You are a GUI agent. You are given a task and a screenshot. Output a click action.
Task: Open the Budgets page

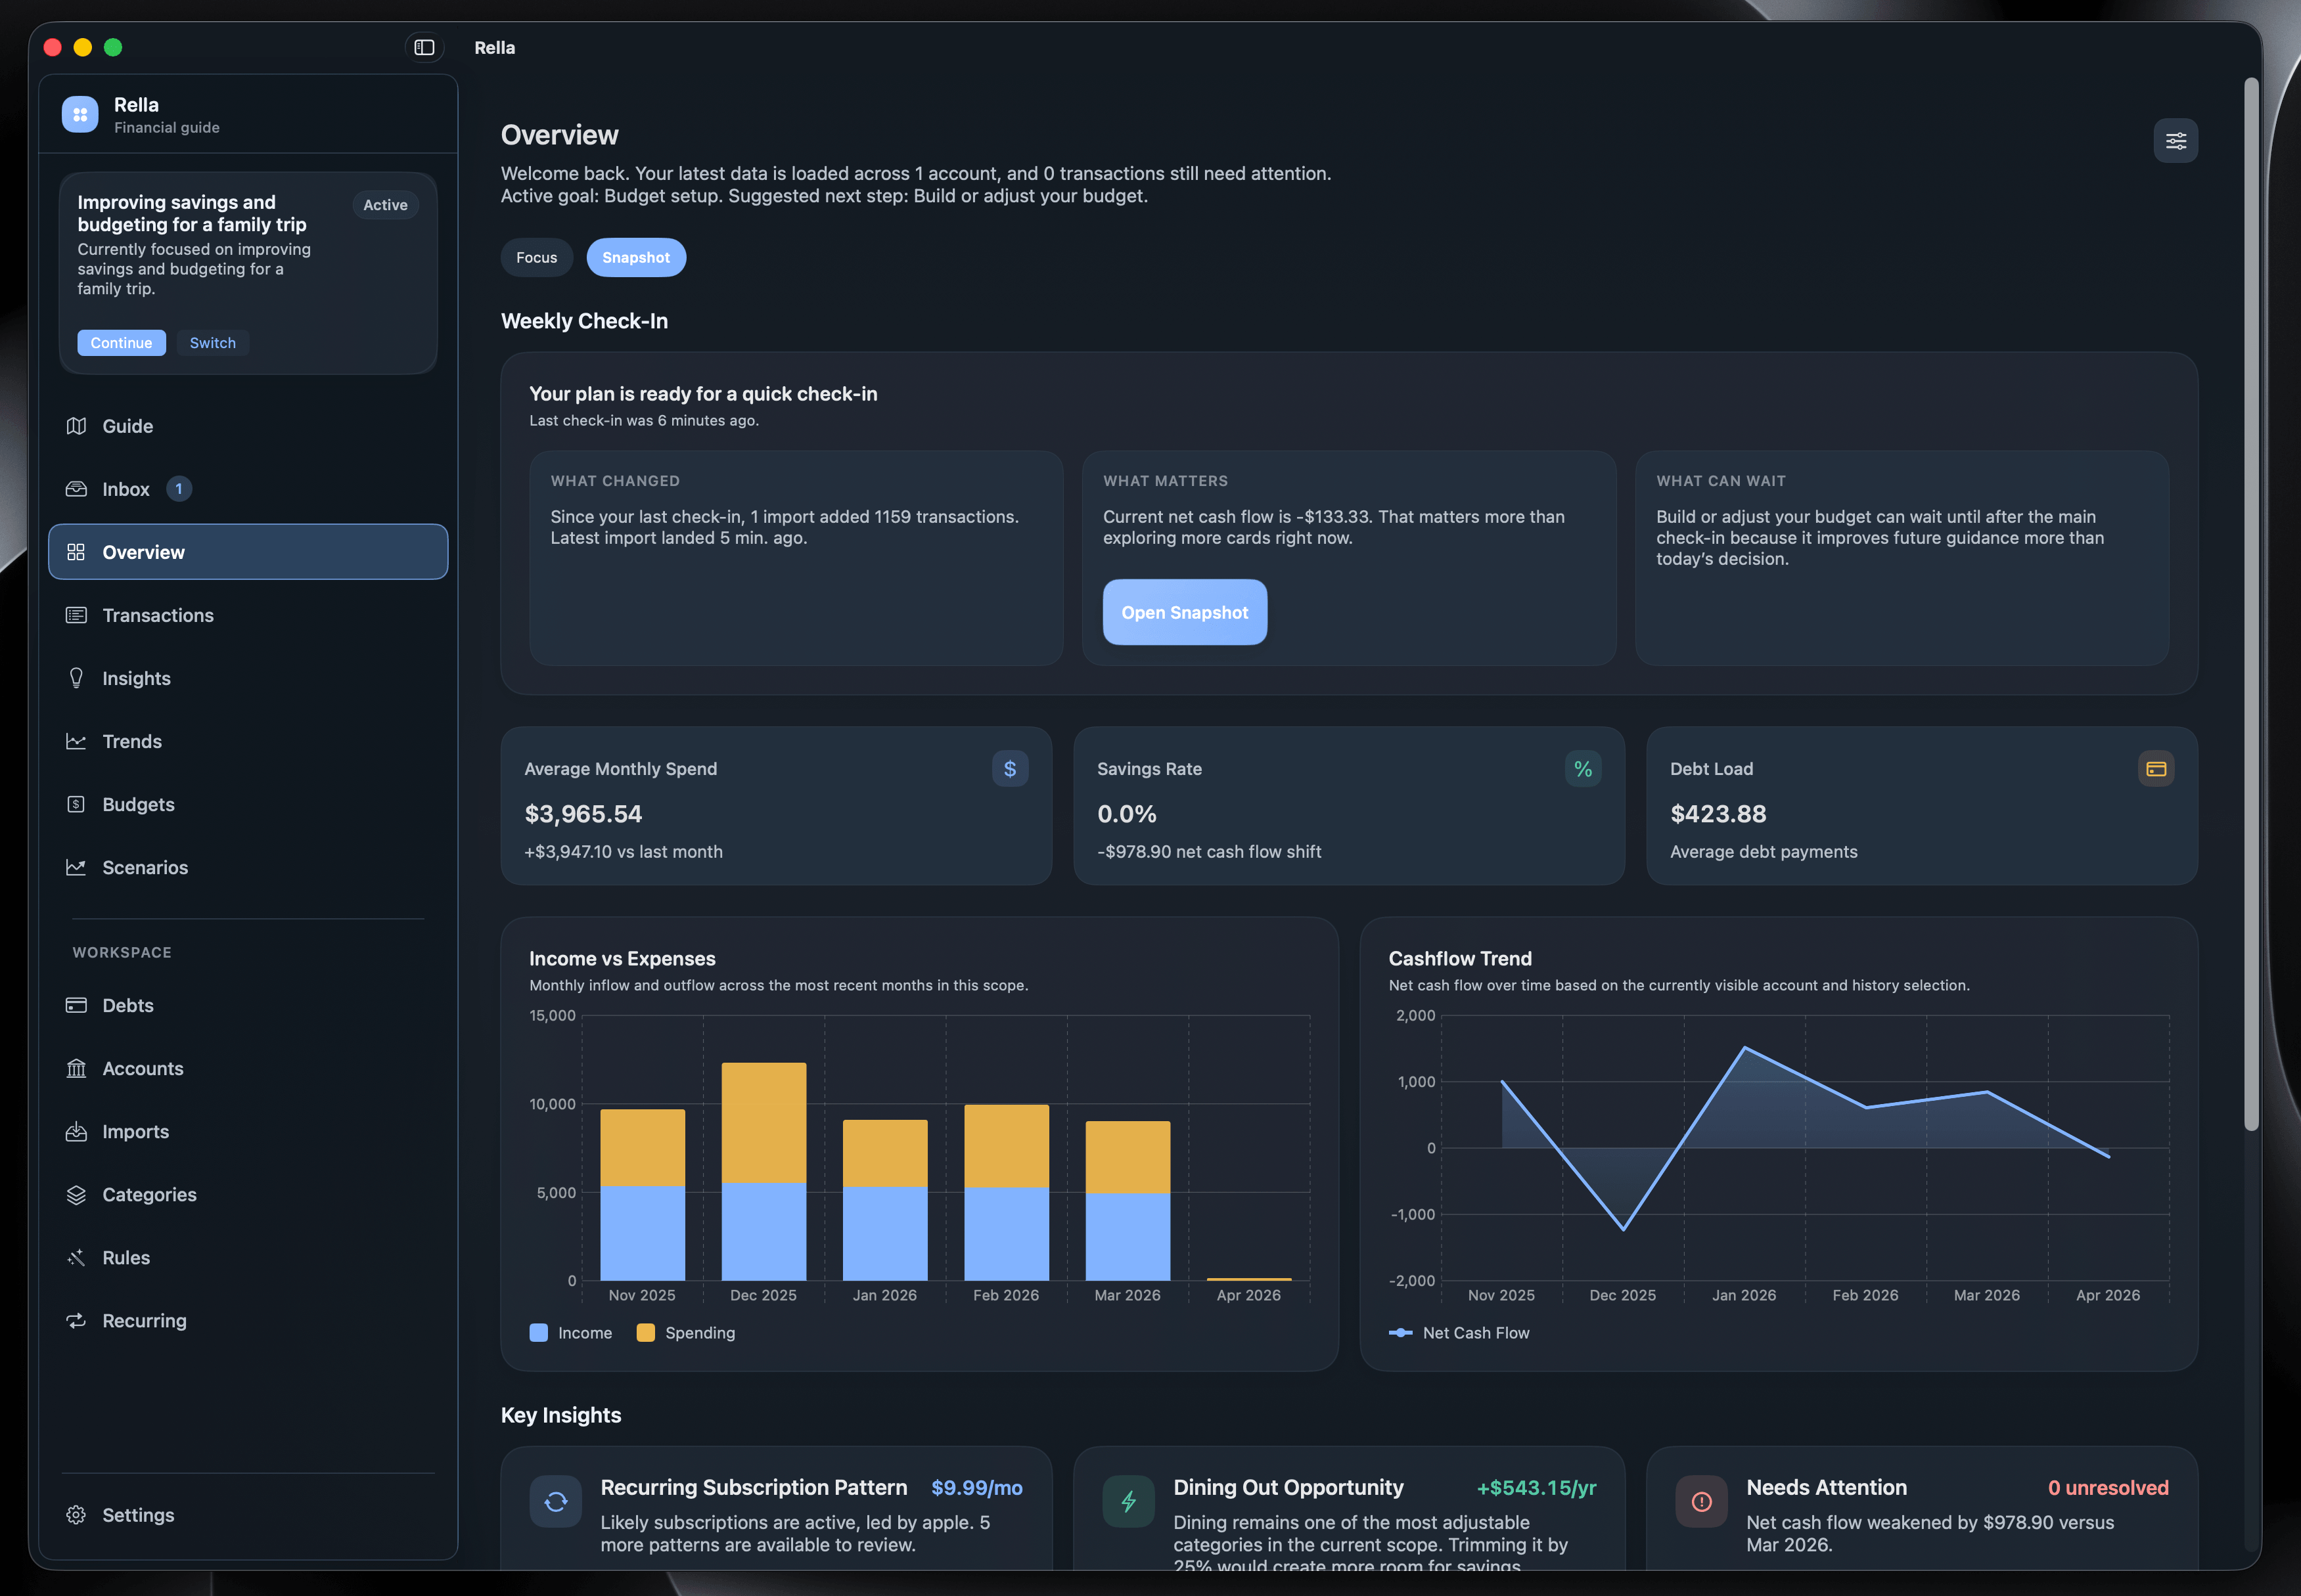tap(248, 804)
